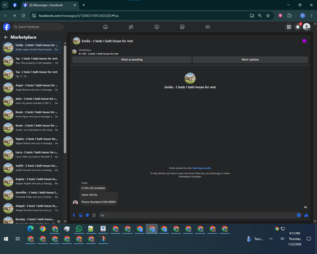
Task: Click the conversation list scrollbar down arrow
Action: pos(65,221)
